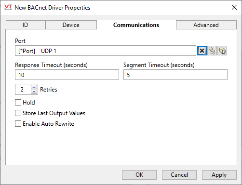Viewport: 242px width, 185px height.
Task: Apply the driver property changes
Action: click(219, 175)
